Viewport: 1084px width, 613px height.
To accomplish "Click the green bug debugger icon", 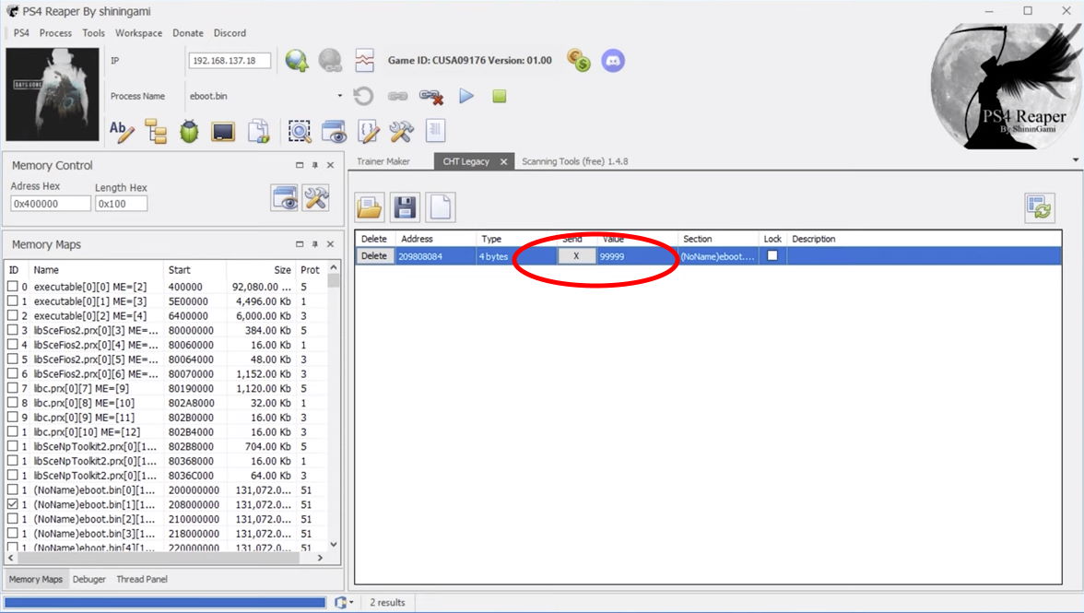I will [189, 132].
